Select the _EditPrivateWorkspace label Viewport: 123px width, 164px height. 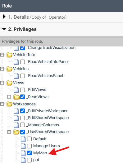(47, 111)
